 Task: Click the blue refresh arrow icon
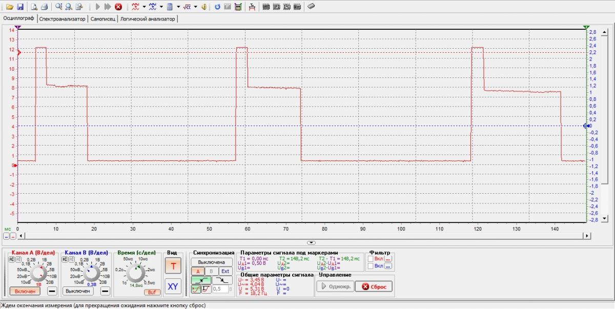[217, 7]
